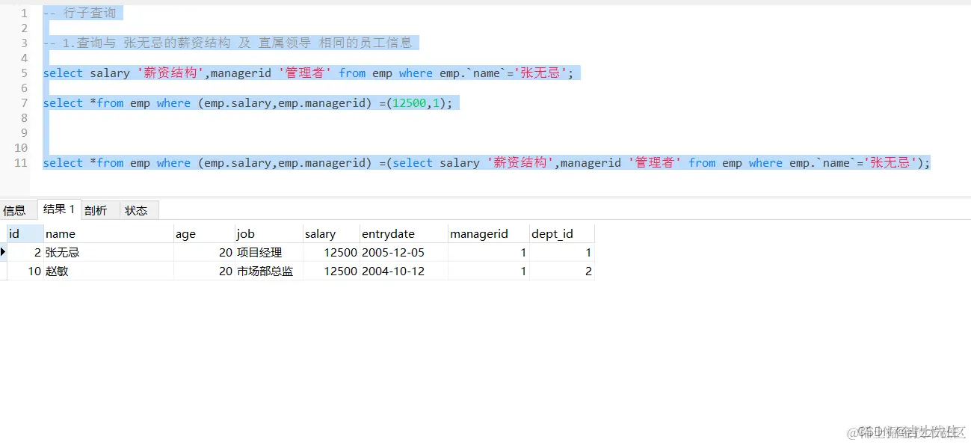Place cursor on the subquery select statement
The image size is (971, 445).
coord(412,162)
